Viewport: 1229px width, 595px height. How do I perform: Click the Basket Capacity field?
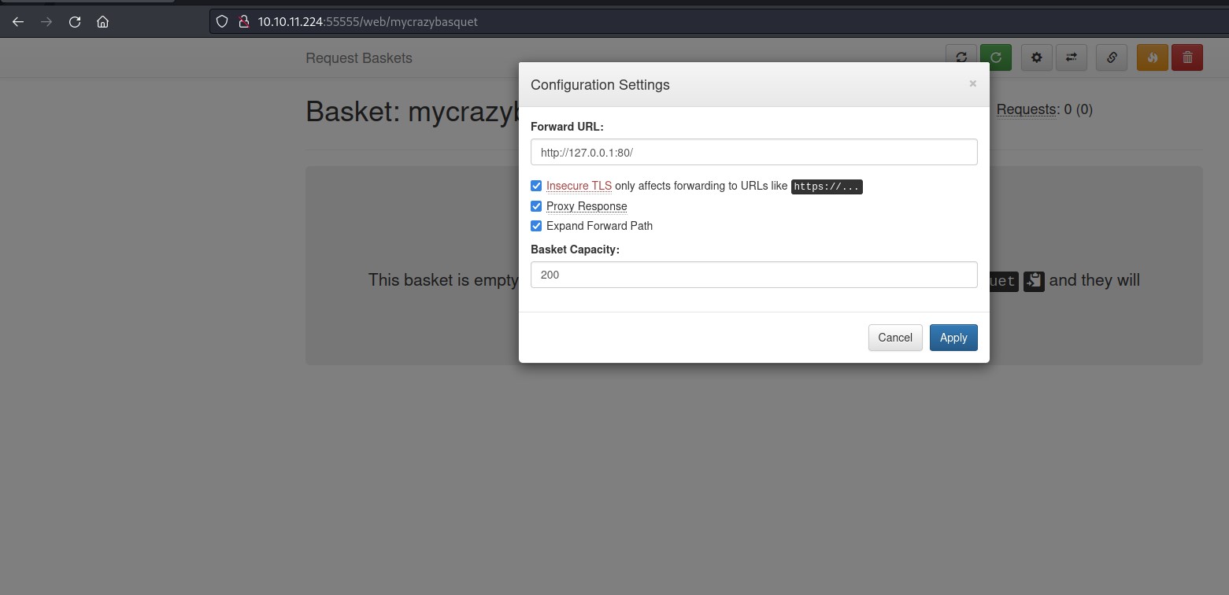click(x=754, y=275)
